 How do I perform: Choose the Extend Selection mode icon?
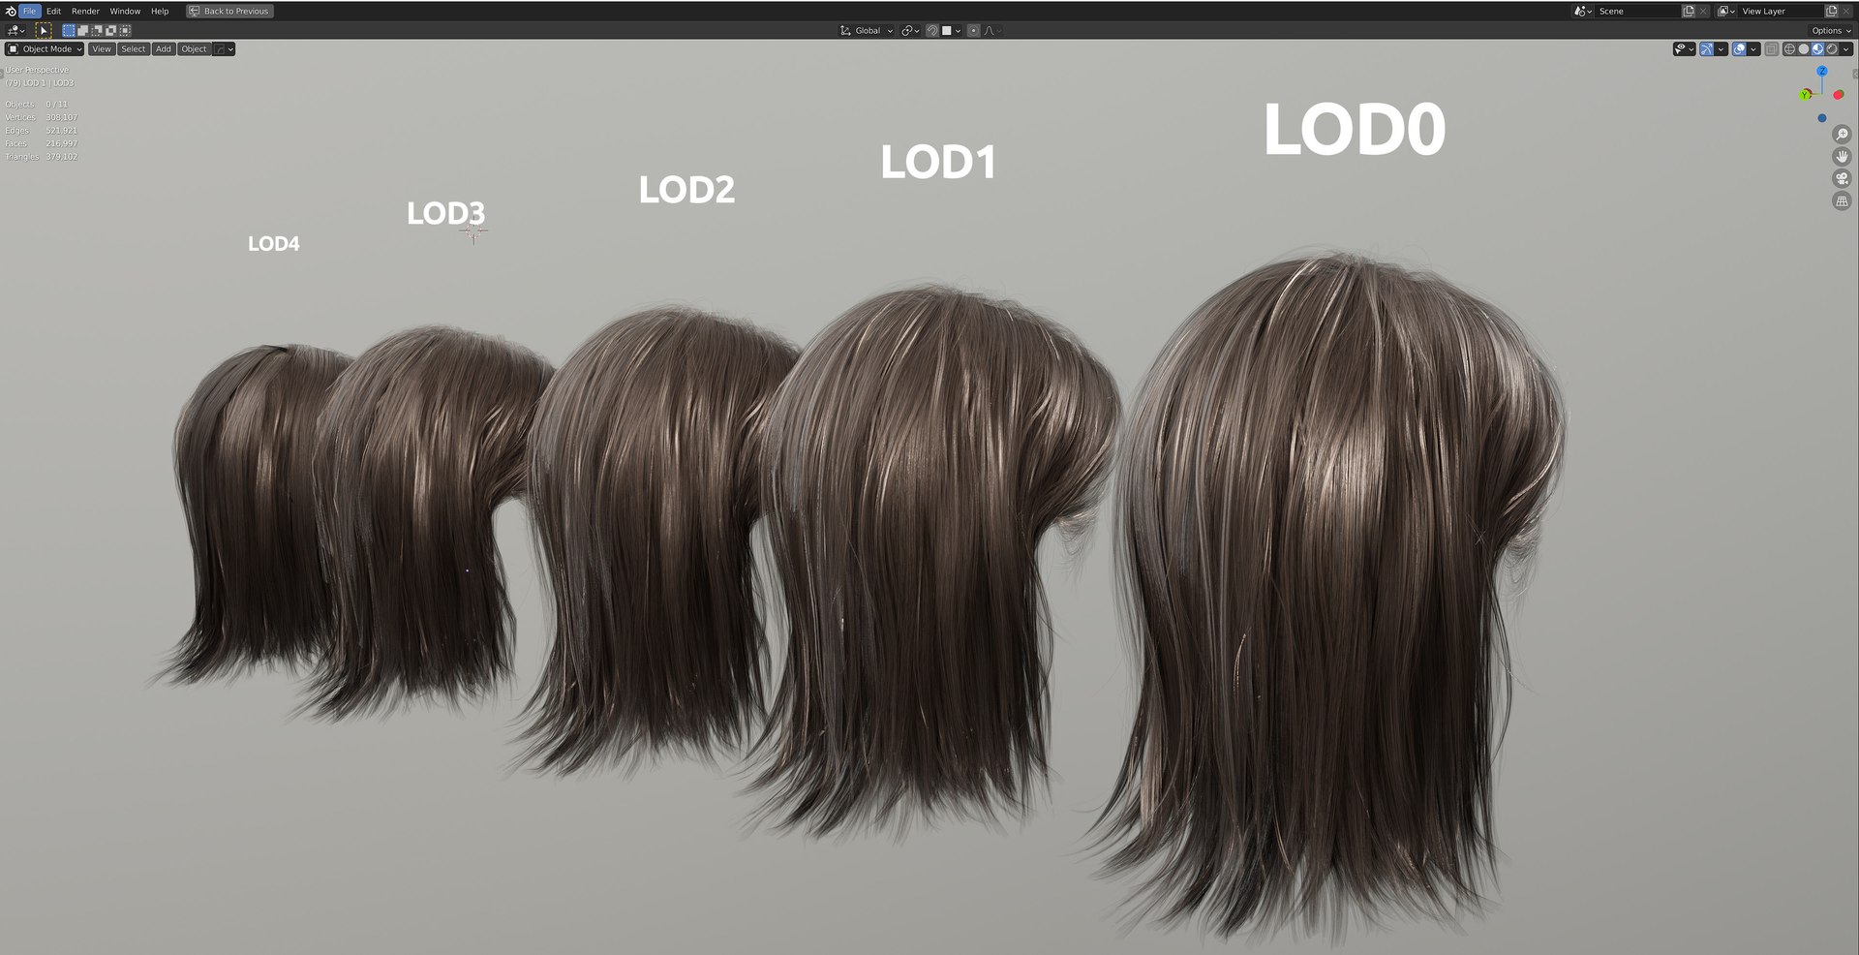pyautogui.click(x=83, y=30)
